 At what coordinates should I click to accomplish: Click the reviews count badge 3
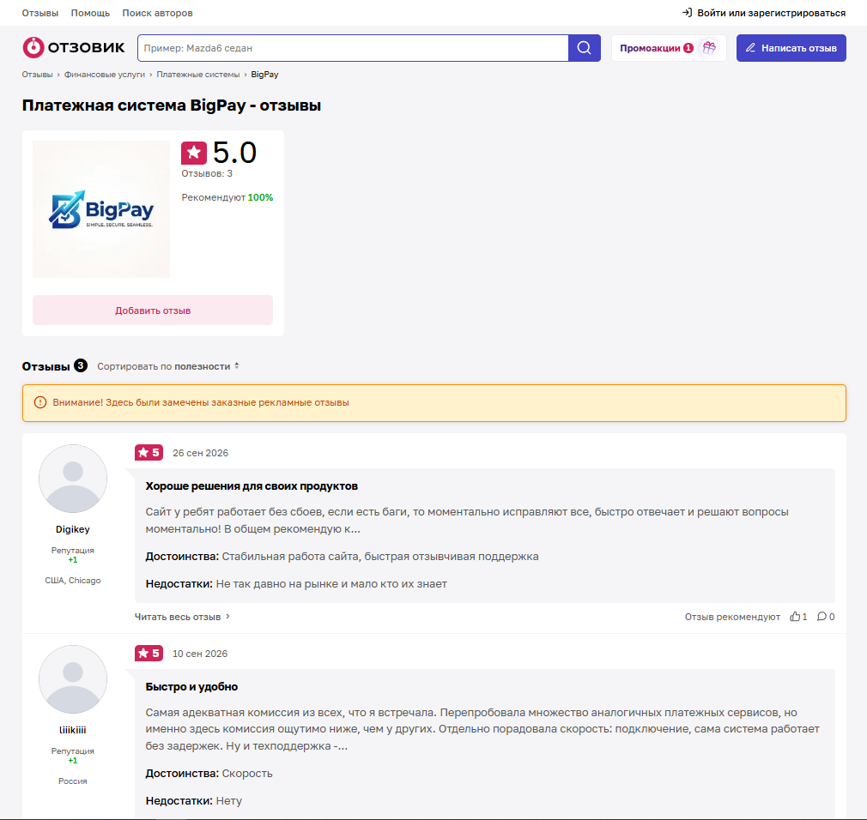(x=81, y=365)
